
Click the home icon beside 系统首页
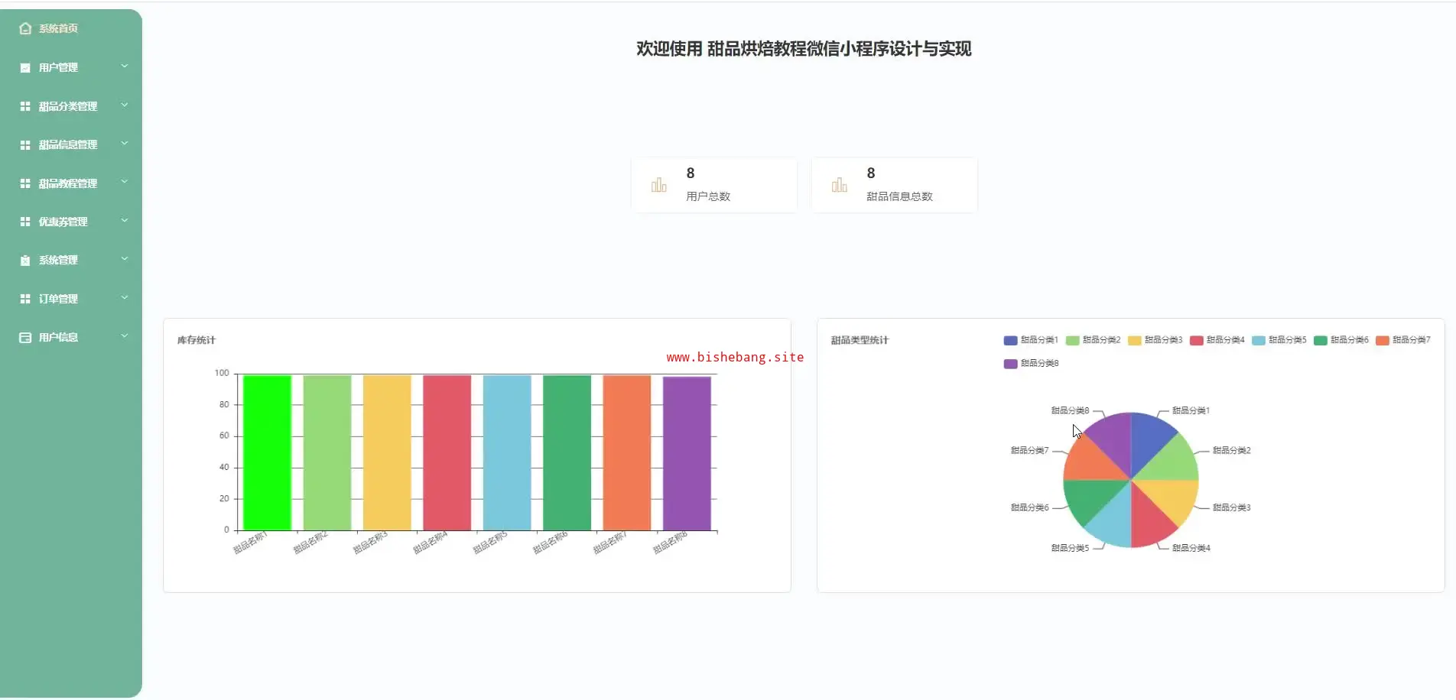[25, 28]
